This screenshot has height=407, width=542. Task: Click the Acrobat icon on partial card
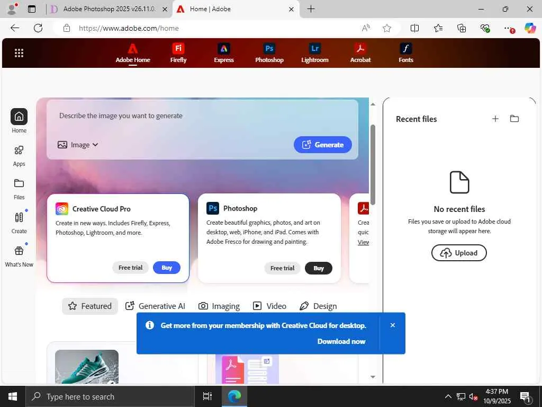click(363, 208)
